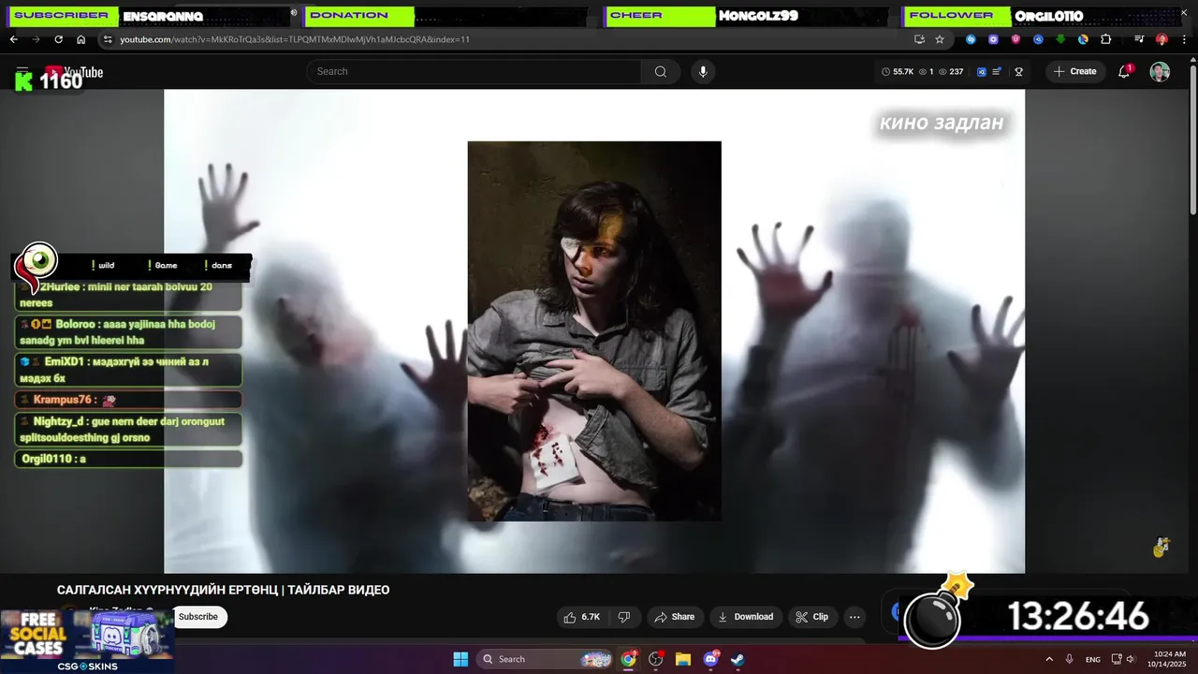Switch the ENG input language
Image resolution: width=1198 pixels, height=674 pixels.
point(1092,659)
